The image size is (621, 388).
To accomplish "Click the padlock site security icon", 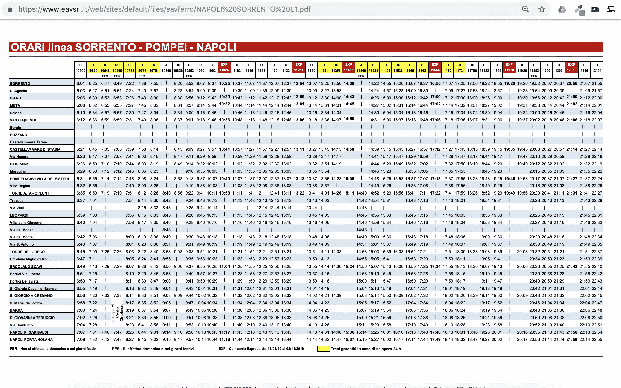I will point(10,9).
